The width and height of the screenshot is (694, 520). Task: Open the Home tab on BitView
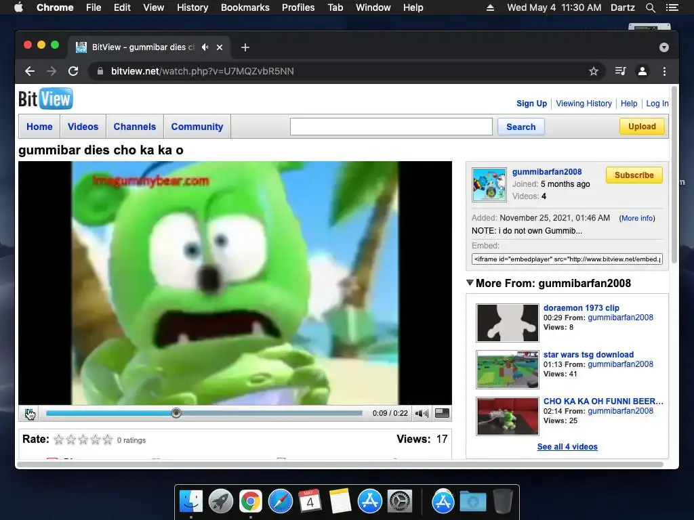pos(39,127)
